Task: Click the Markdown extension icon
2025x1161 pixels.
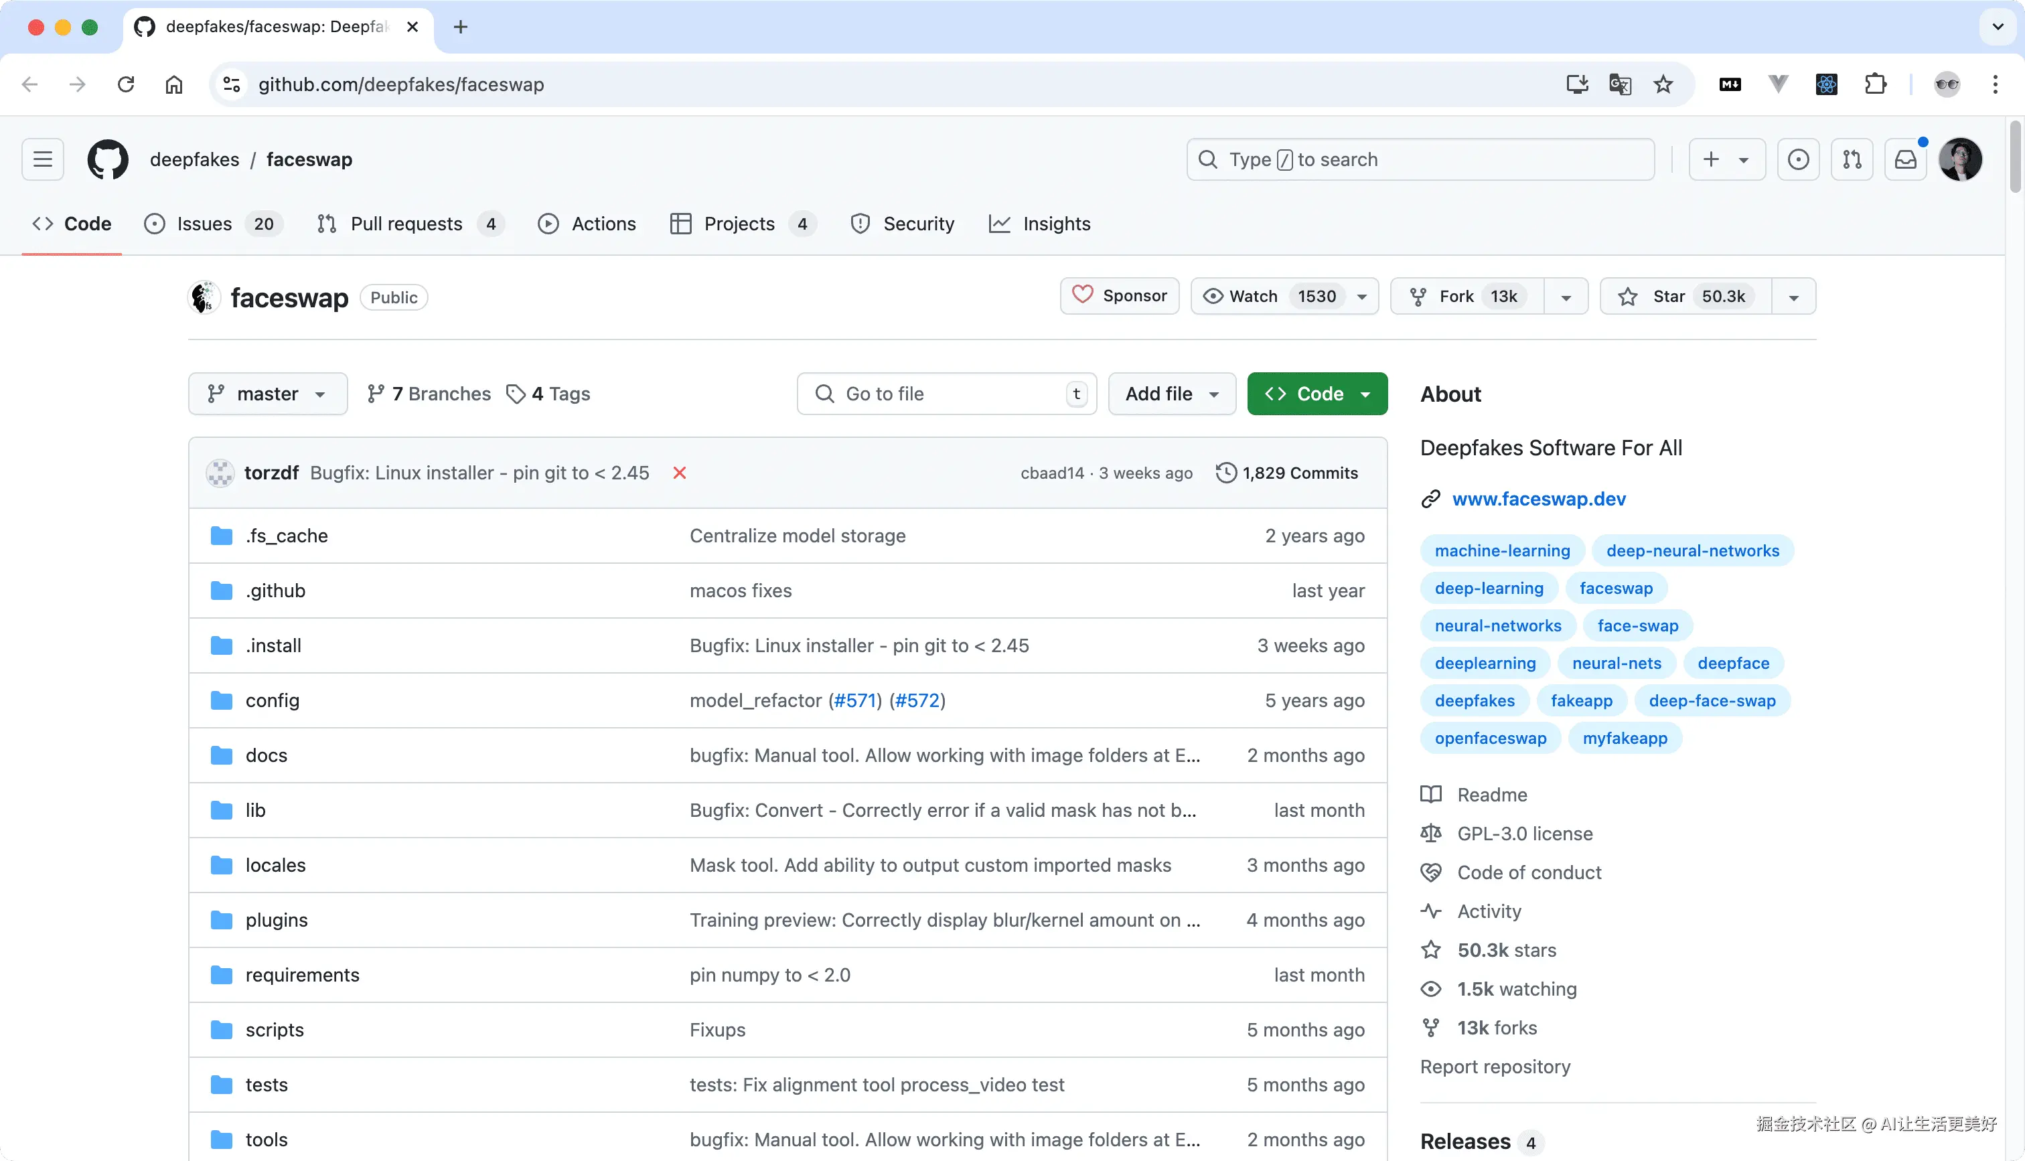Action: pyautogui.click(x=1730, y=84)
